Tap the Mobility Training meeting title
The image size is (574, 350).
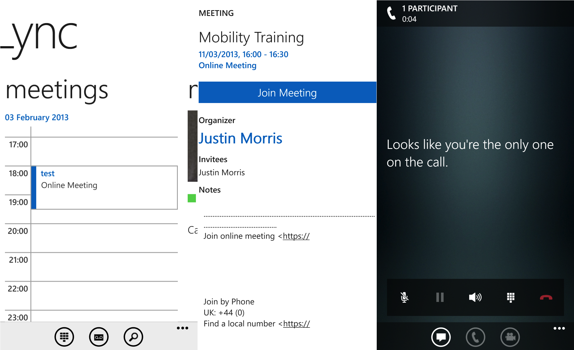click(251, 37)
